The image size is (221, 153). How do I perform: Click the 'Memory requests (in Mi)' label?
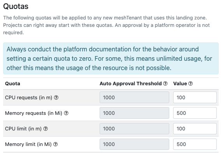pyautogui.click(x=33, y=113)
